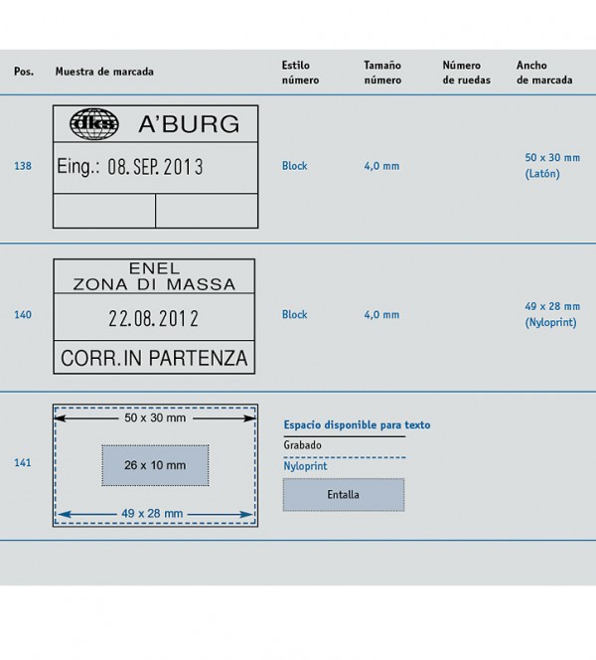Click the 'Ancho de marcada' header
Image resolution: width=596 pixels, height=660 pixels.
[544, 73]
